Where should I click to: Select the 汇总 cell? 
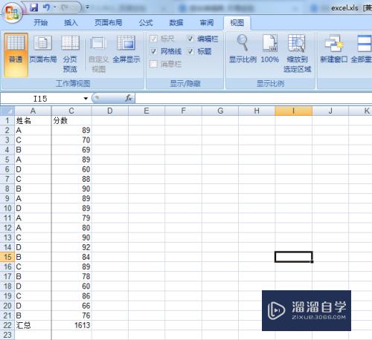point(33,325)
